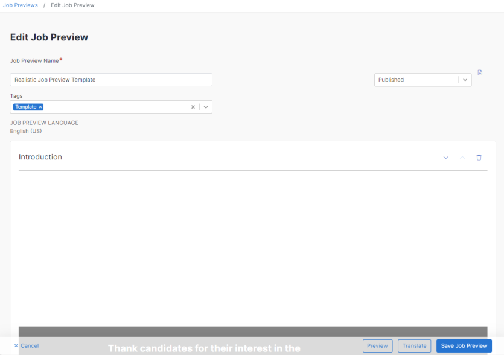Expand the Tags dropdown arrow
This screenshot has width=504, height=355.
point(206,107)
